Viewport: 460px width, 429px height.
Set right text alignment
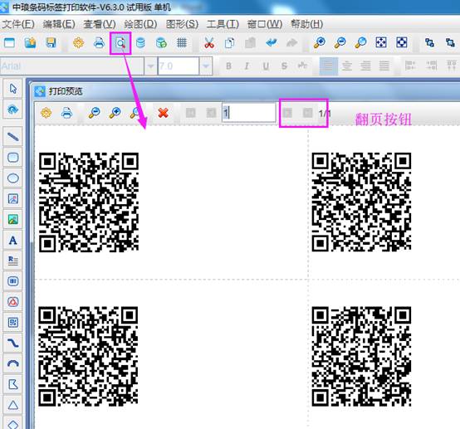365,66
